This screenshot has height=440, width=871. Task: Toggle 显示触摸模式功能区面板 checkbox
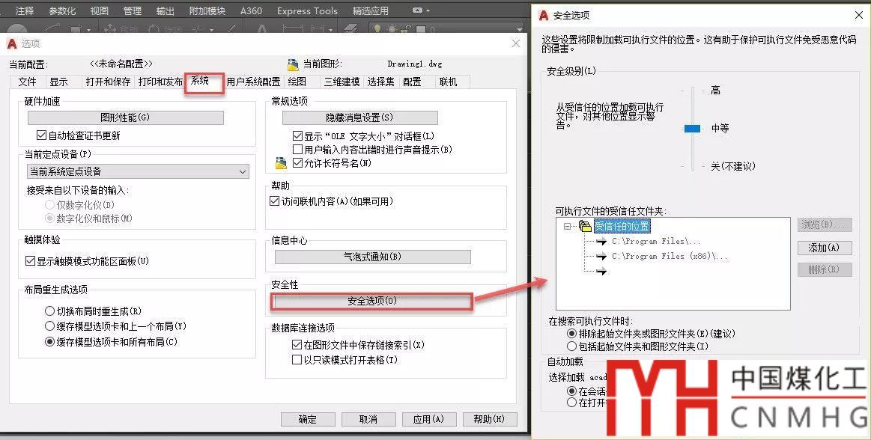[30, 260]
